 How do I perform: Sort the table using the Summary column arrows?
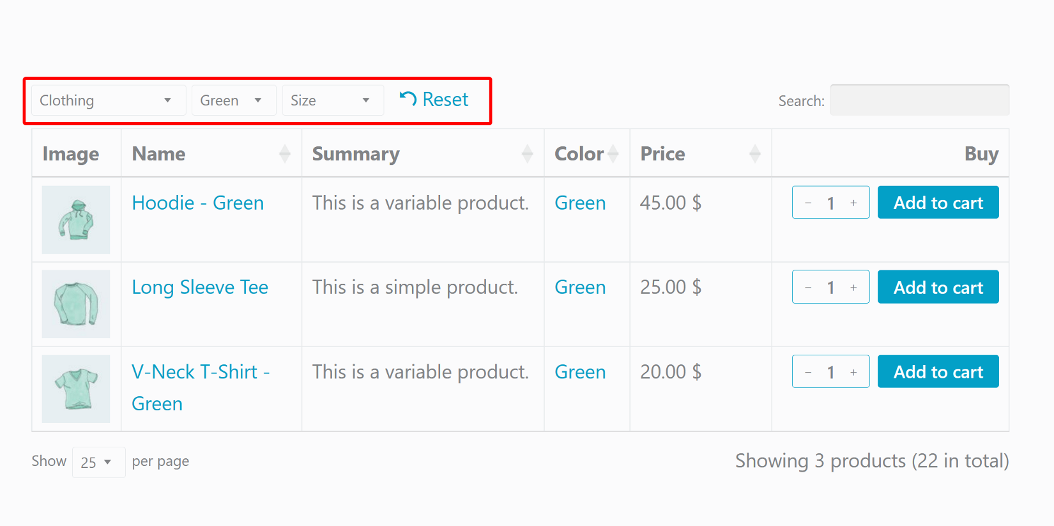click(528, 153)
